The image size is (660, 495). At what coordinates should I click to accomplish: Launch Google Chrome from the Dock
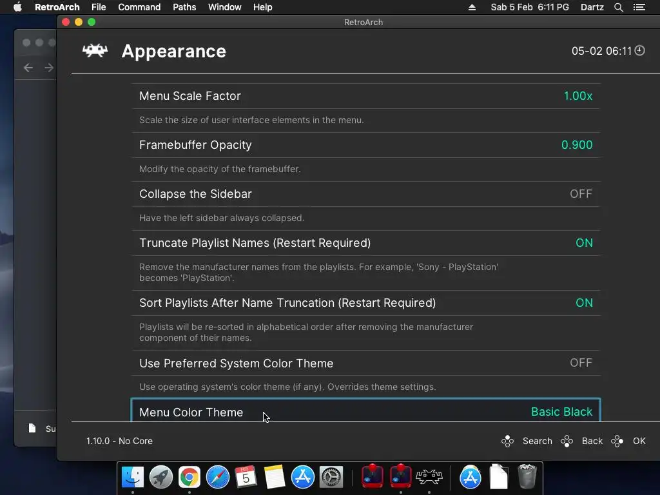point(189,477)
